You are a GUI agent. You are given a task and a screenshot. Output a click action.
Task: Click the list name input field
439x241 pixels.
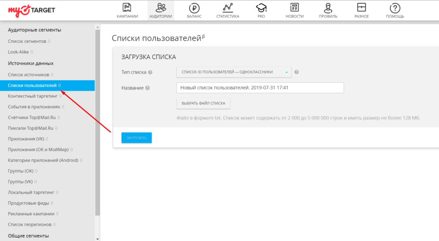point(260,88)
